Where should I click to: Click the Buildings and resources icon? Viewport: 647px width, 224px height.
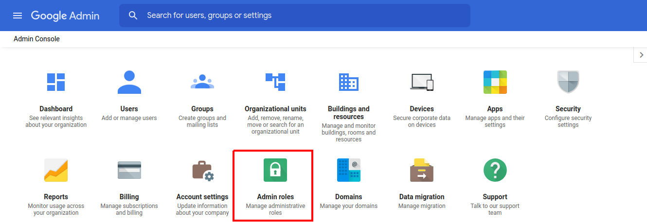(x=349, y=82)
